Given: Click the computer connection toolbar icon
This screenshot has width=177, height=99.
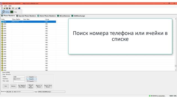Looking at the screenshot, I should 16,8.
